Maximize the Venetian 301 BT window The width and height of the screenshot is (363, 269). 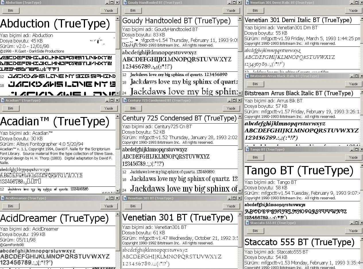[234, 198]
